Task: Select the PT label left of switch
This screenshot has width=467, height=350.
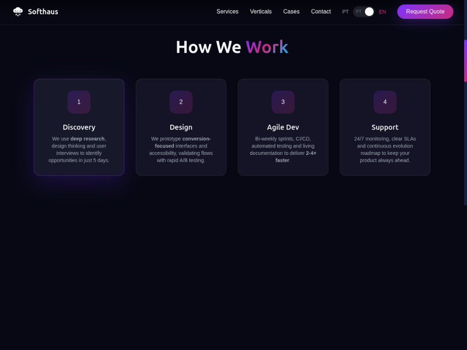Action: tap(345, 12)
